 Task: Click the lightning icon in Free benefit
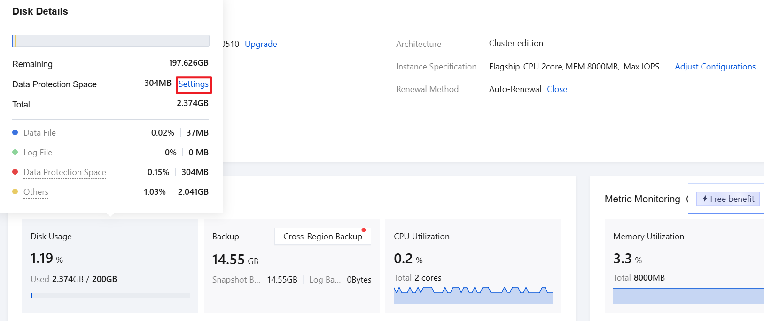click(705, 199)
